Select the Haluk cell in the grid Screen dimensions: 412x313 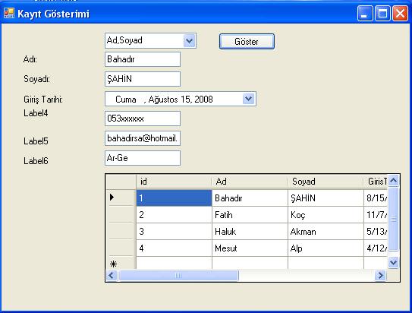250,232
